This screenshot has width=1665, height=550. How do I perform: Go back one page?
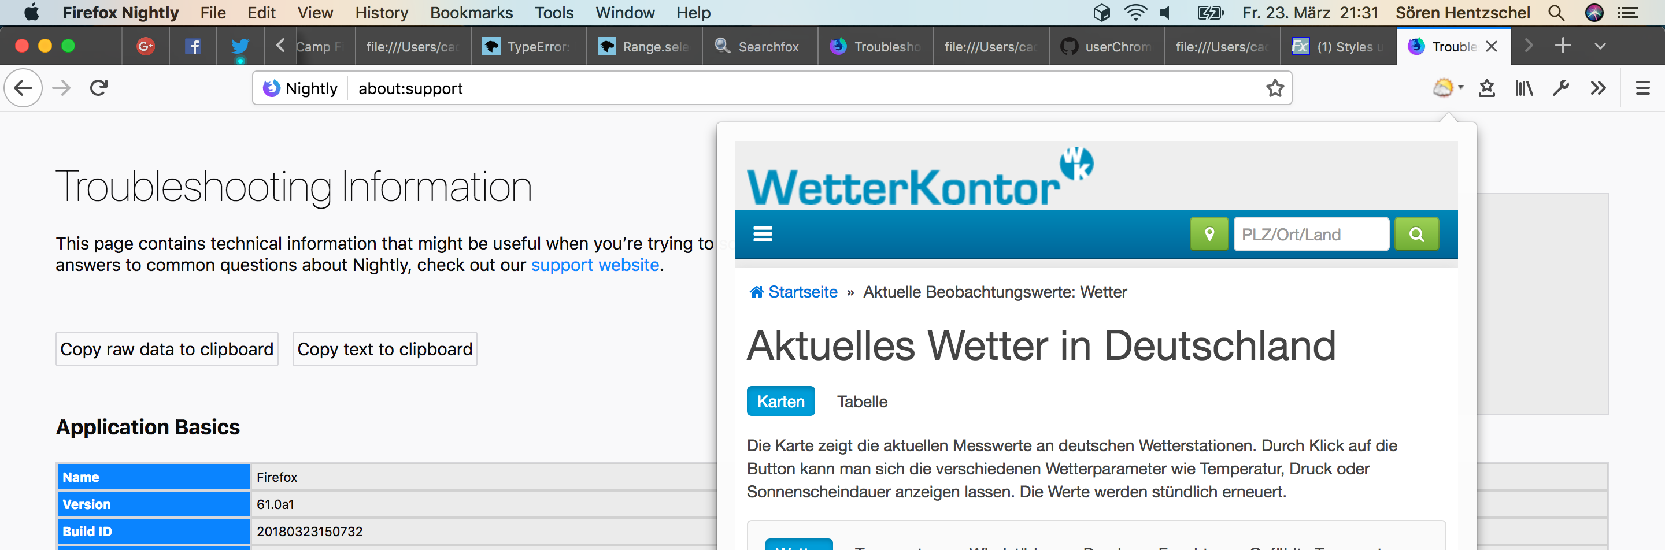pos(23,88)
